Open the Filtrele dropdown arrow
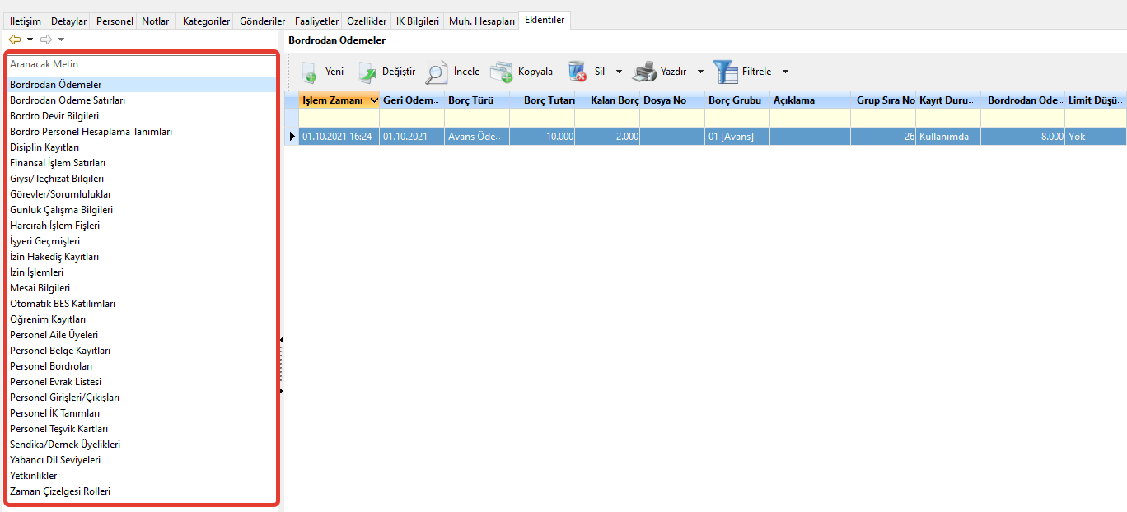Image resolution: width=1127 pixels, height=512 pixels. click(x=785, y=72)
